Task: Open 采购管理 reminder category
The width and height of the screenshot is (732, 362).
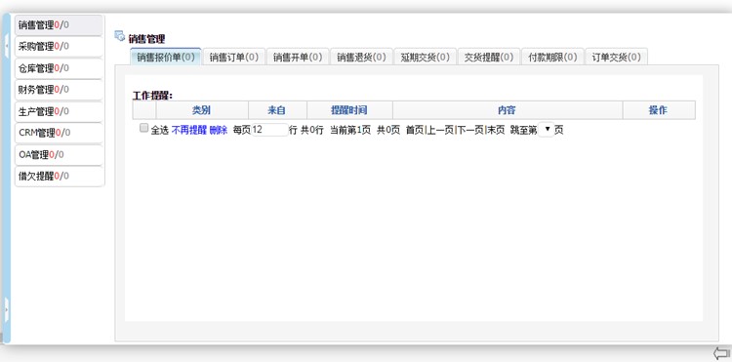Action: [60, 47]
